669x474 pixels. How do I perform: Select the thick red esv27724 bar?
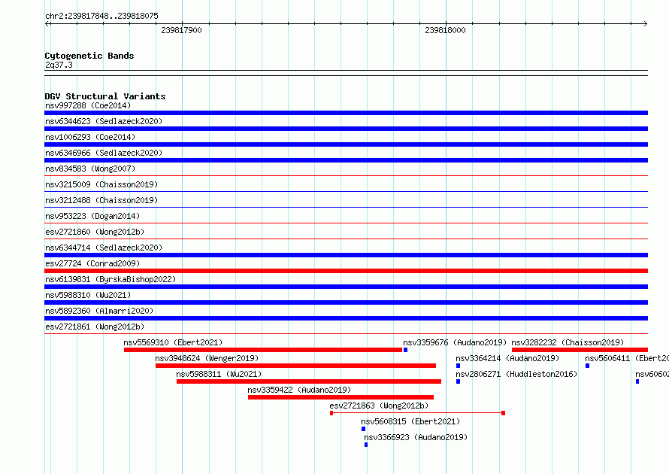(x=346, y=271)
